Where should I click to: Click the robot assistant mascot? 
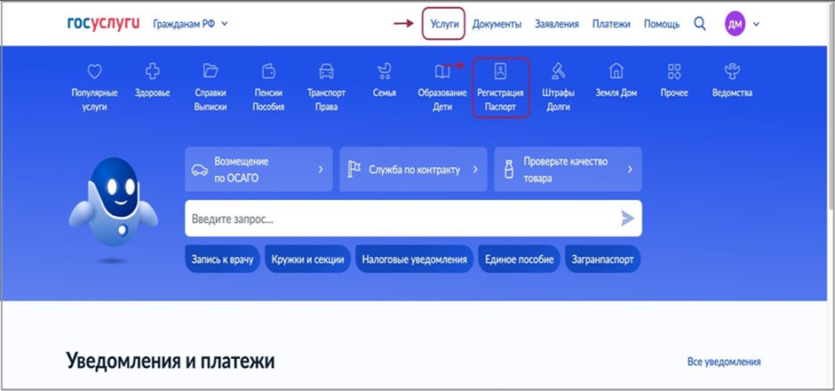(x=113, y=210)
